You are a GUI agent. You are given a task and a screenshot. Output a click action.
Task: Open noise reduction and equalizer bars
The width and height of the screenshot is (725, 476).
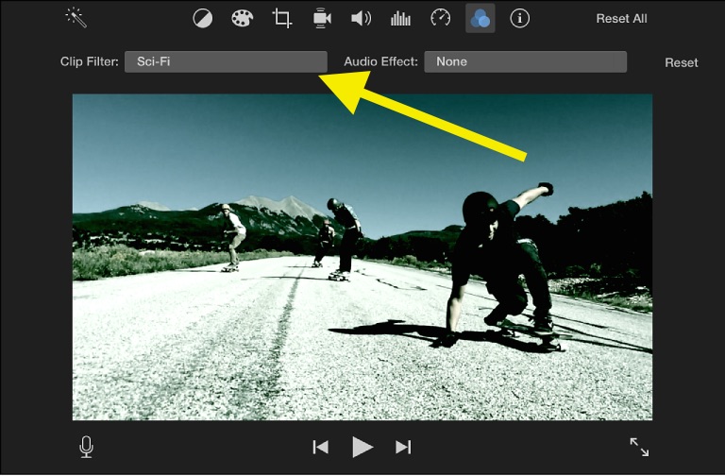click(x=400, y=19)
